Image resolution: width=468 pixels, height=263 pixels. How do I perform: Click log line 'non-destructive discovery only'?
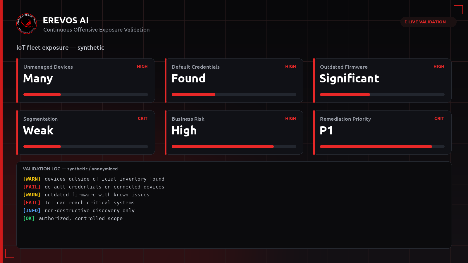[90, 210]
